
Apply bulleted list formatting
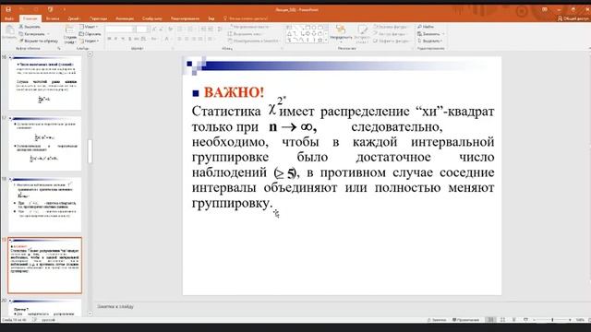pyautogui.click(x=180, y=29)
